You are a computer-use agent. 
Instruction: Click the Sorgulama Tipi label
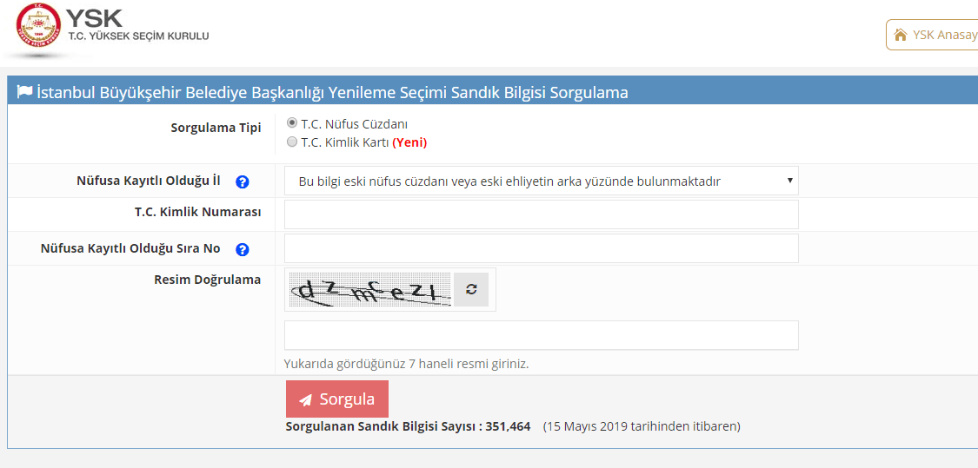(216, 128)
